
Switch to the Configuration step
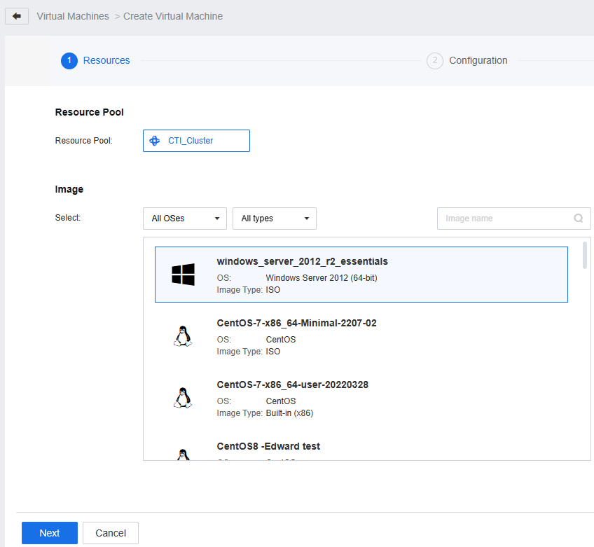pyautogui.click(x=478, y=61)
